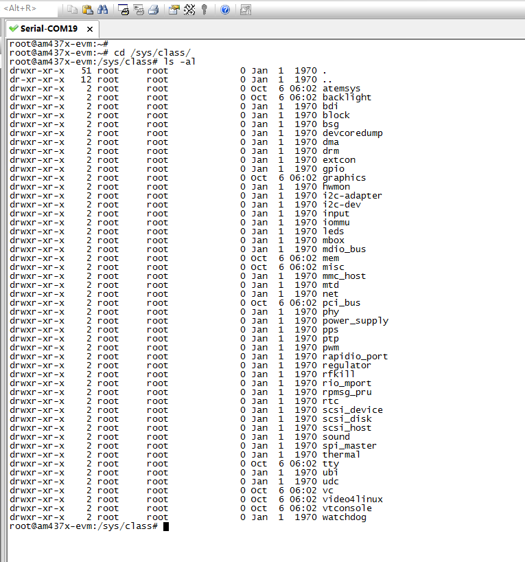Click the 'rapidio_port' directory entry
Viewport: 525px width, 562px height.
coord(355,357)
